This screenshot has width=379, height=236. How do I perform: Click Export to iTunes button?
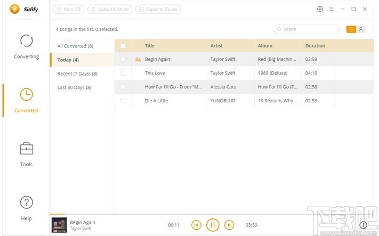coord(158,10)
